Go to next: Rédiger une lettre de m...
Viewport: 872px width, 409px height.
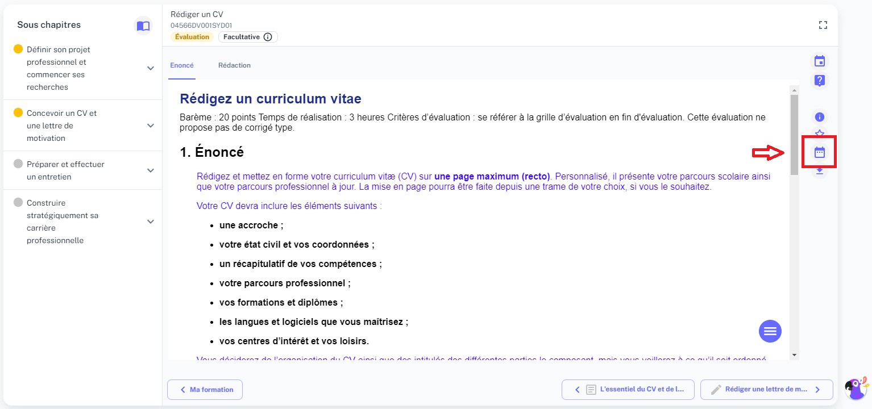pos(766,390)
